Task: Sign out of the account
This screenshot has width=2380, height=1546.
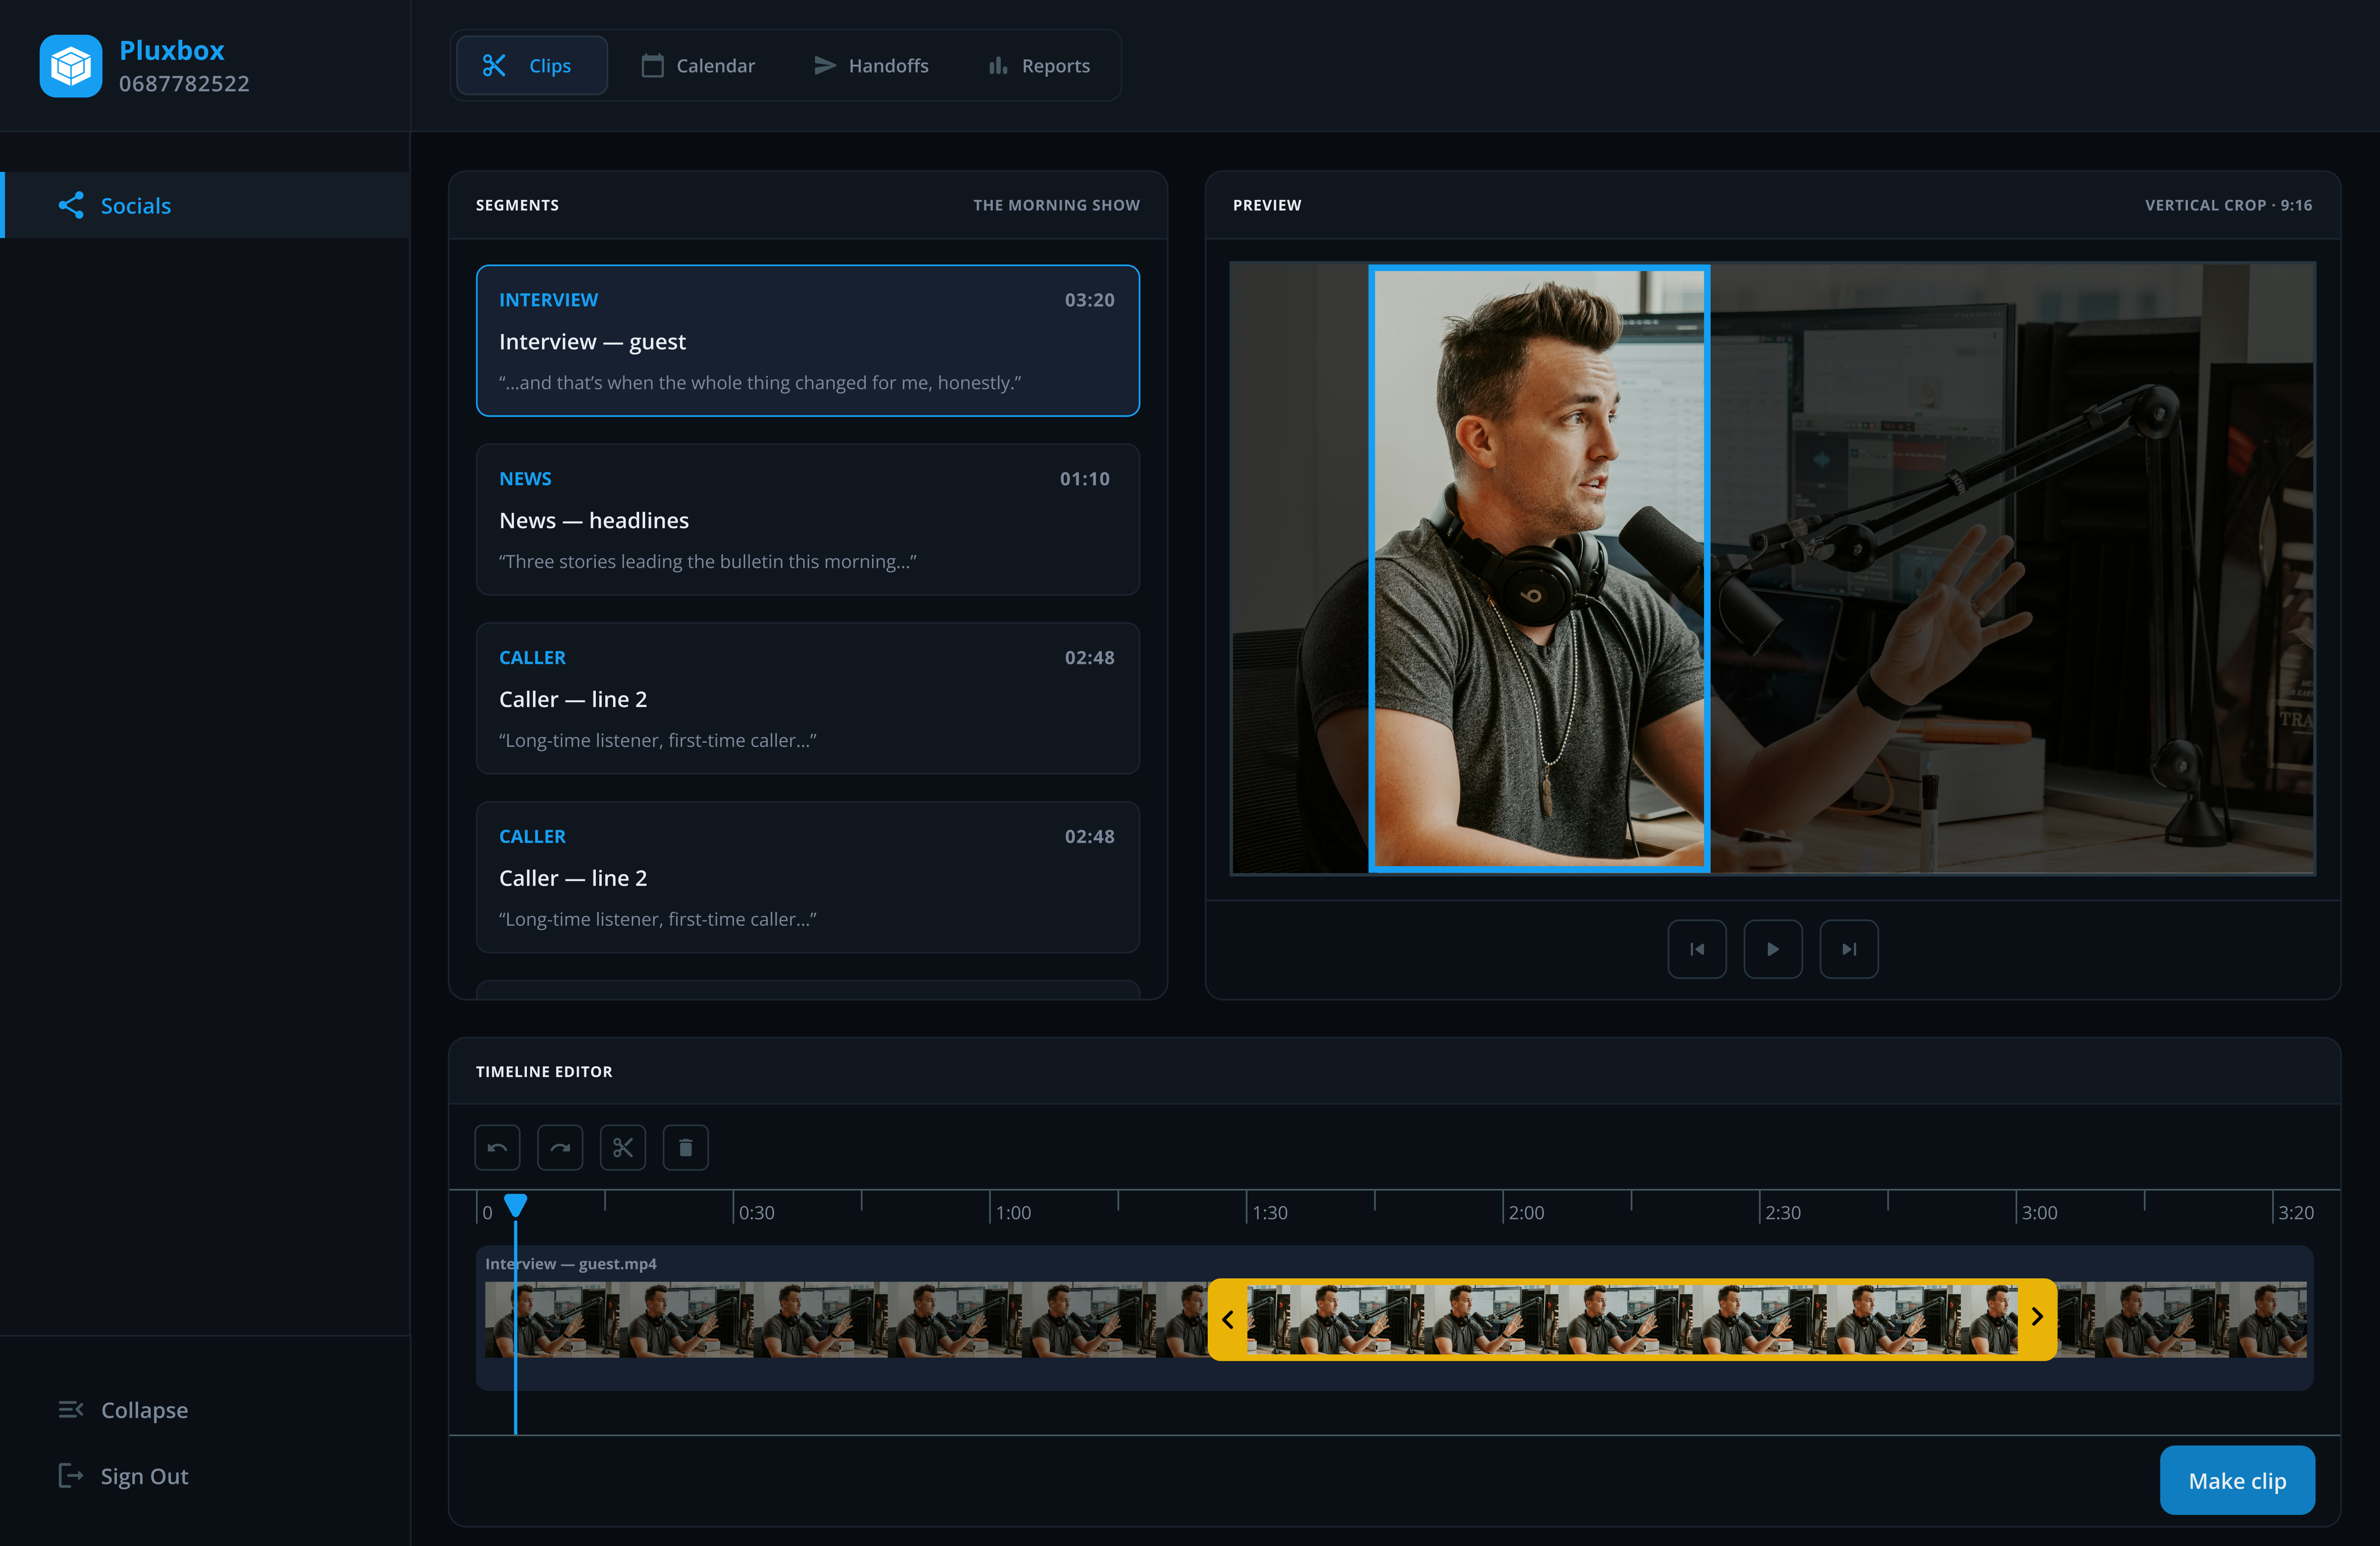Action: point(123,1476)
